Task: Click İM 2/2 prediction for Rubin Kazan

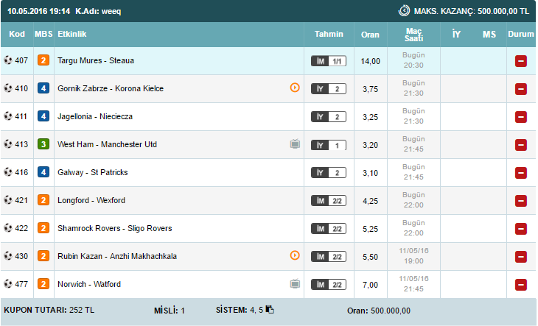Action: [x=329, y=257]
